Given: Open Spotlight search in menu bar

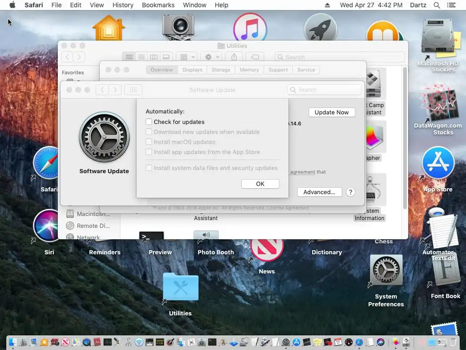Looking at the screenshot, I should tap(436, 5).
